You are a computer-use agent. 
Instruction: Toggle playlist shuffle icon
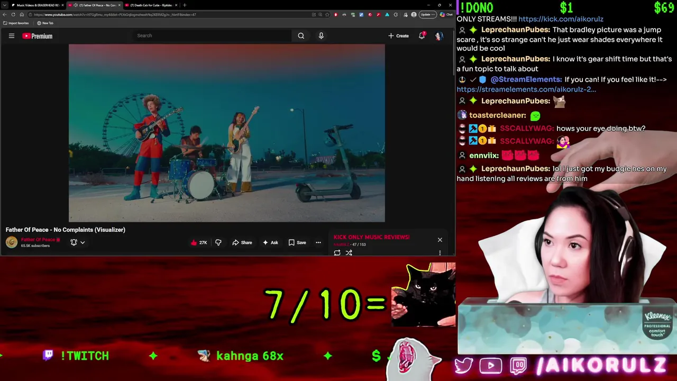(349, 253)
